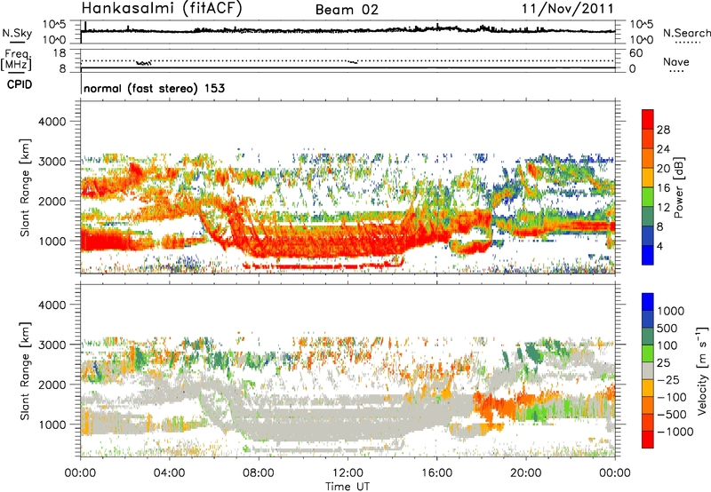Click the grey segment of the Velocity colorbar
Screen dimensions: 711x492
(648, 370)
